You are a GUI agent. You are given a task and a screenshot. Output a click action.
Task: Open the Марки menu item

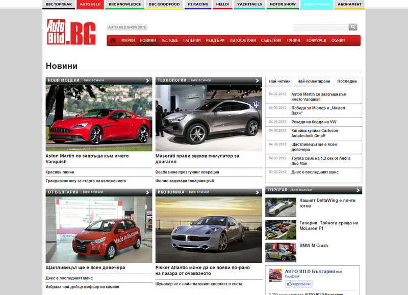click(x=128, y=41)
